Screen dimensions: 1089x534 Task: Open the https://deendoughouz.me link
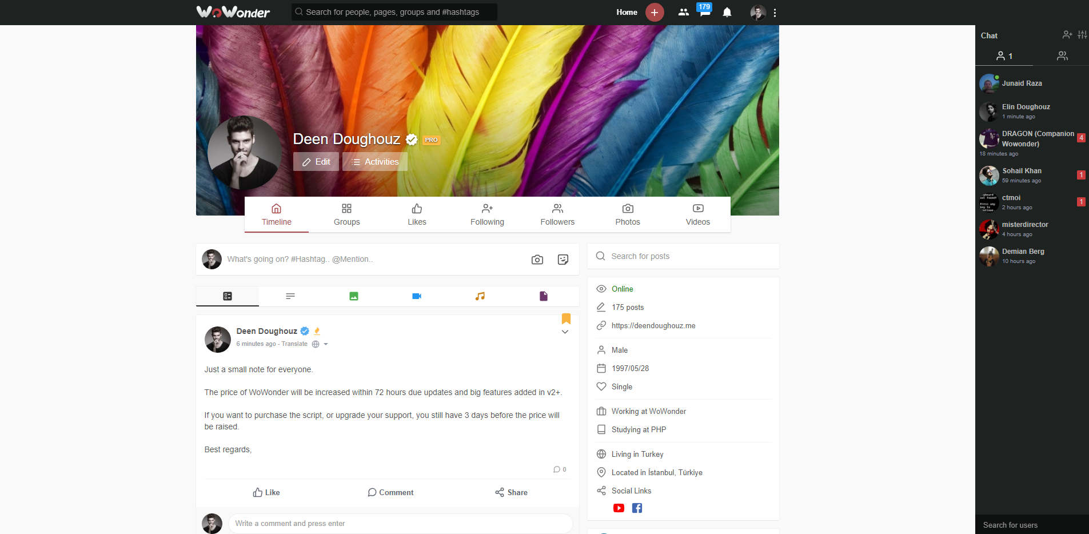coord(653,326)
